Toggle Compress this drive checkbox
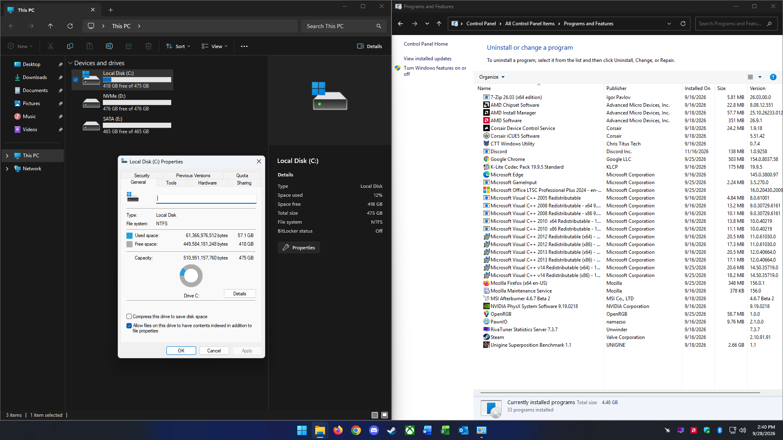783x440 pixels. coord(129,317)
